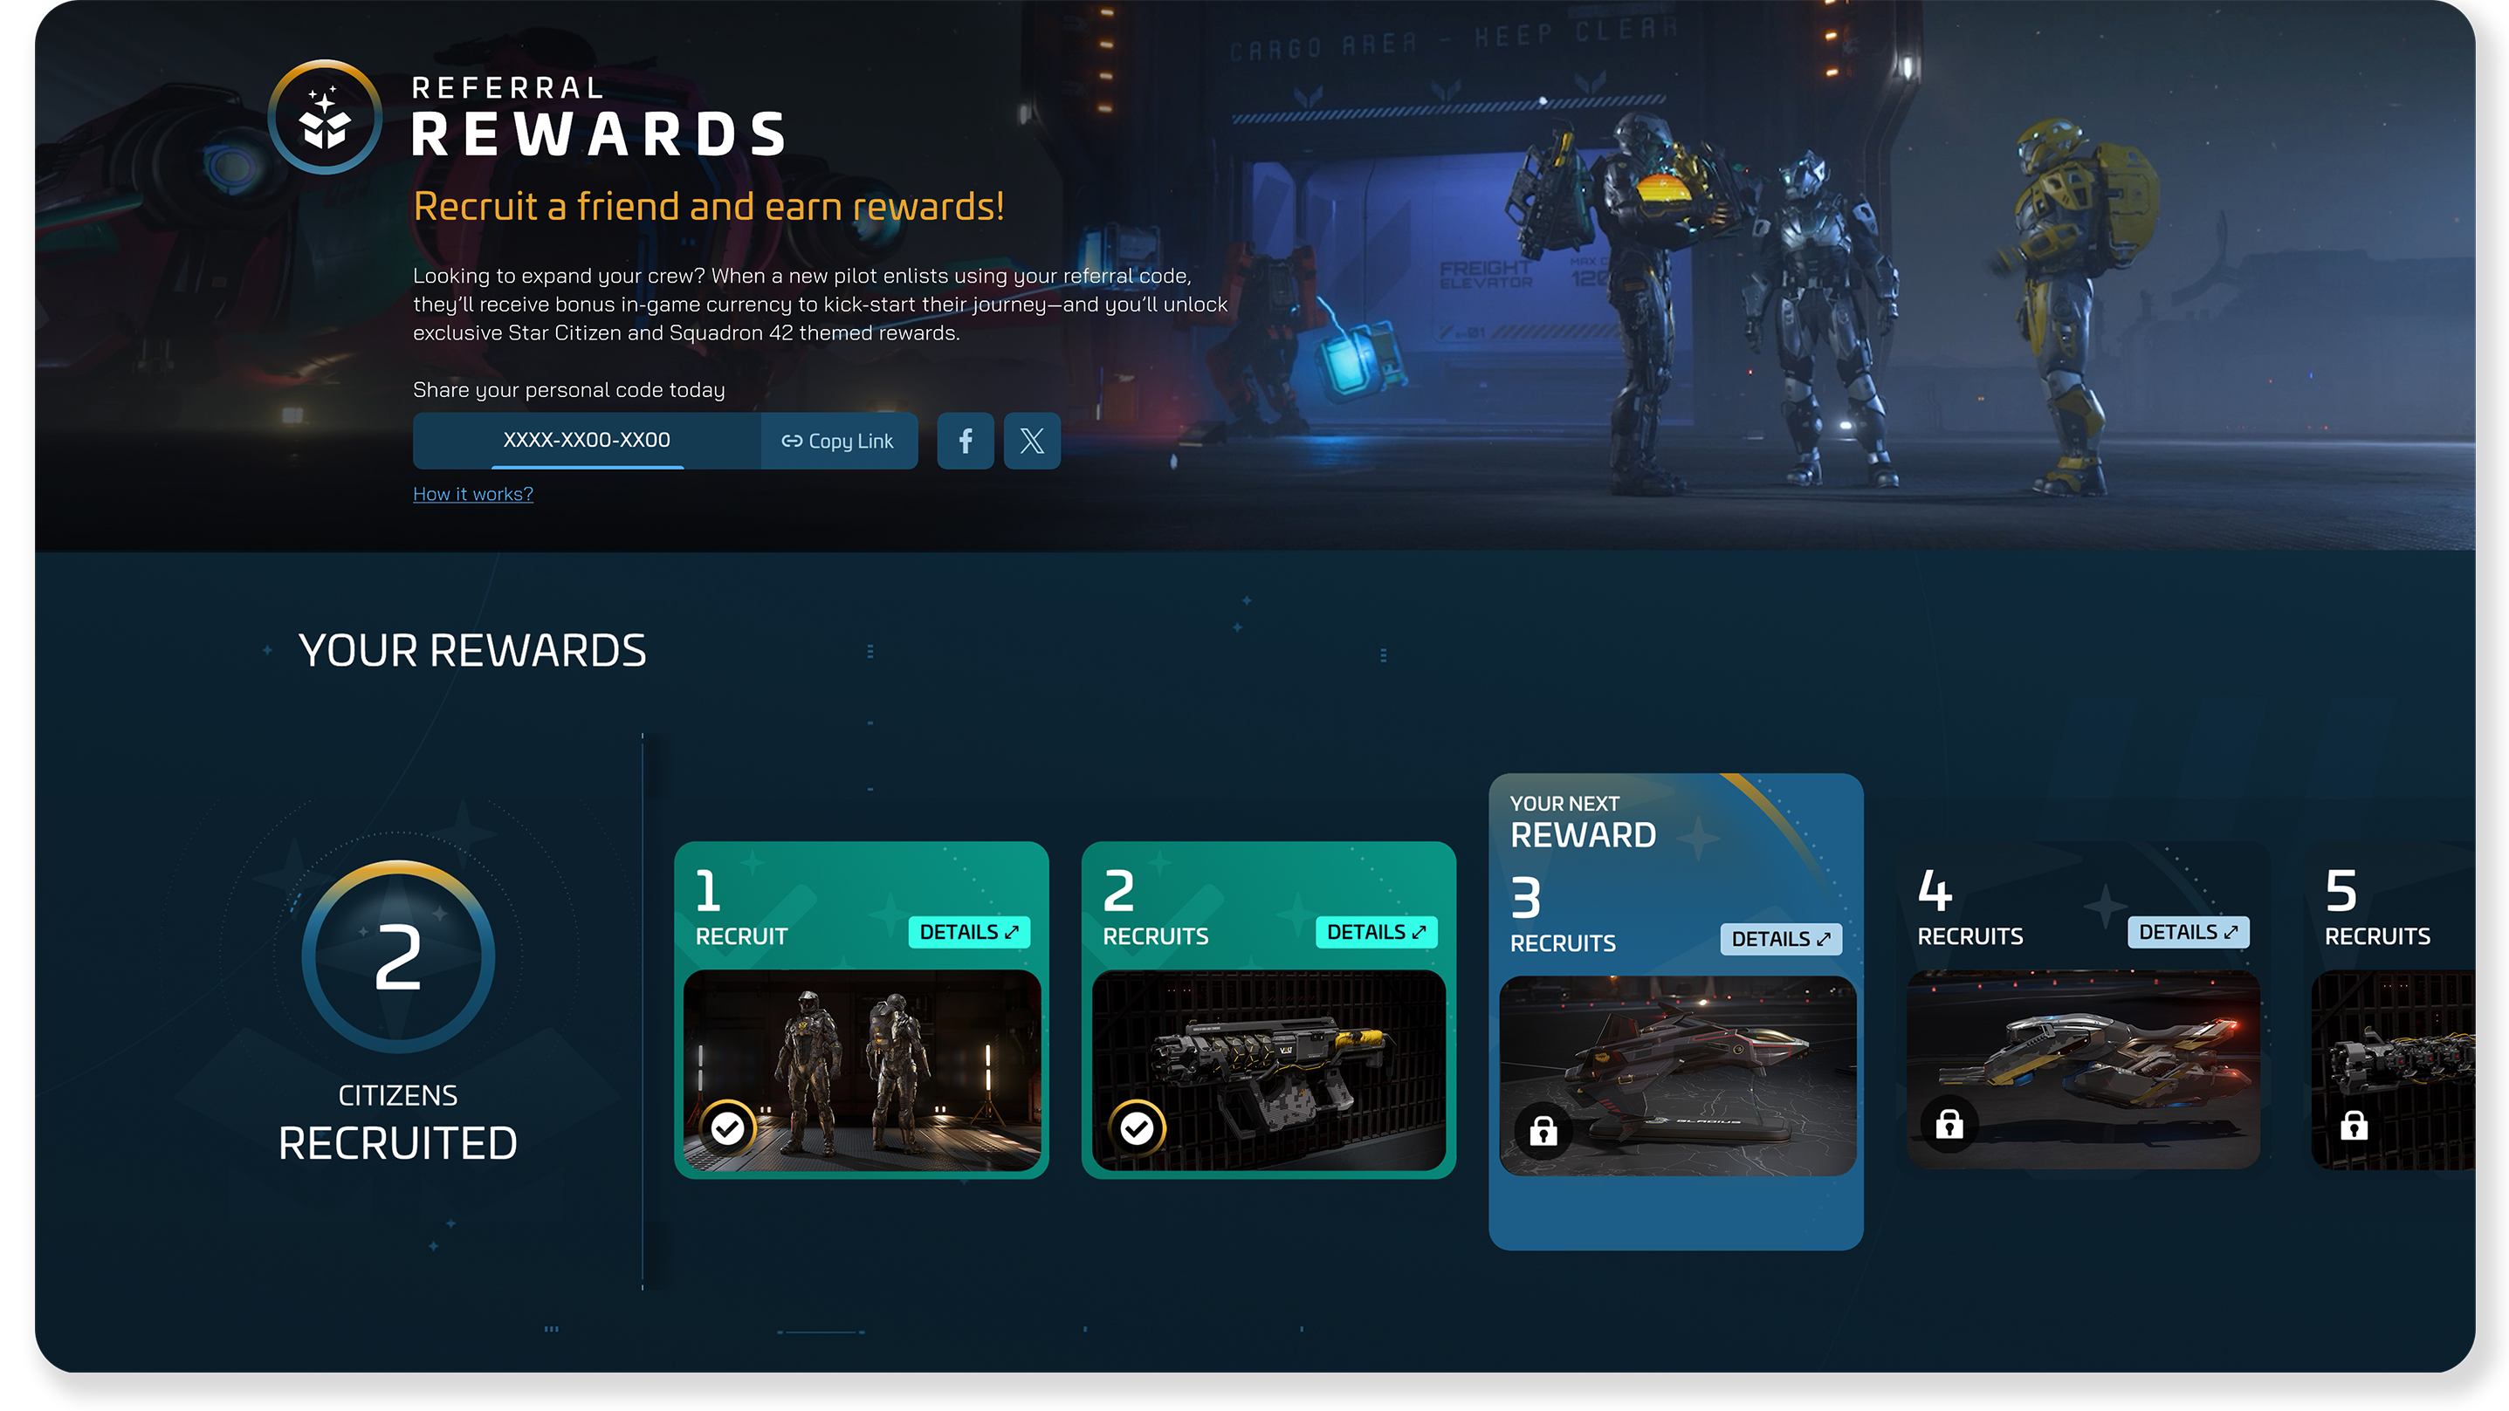2509x1411 pixels.
Task: Click the checkmark badge on 1 Recruit reward
Action: [727, 1127]
